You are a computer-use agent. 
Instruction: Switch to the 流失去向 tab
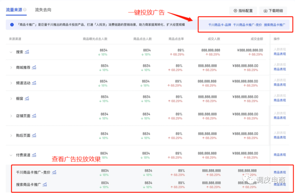(x=43, y=10)
